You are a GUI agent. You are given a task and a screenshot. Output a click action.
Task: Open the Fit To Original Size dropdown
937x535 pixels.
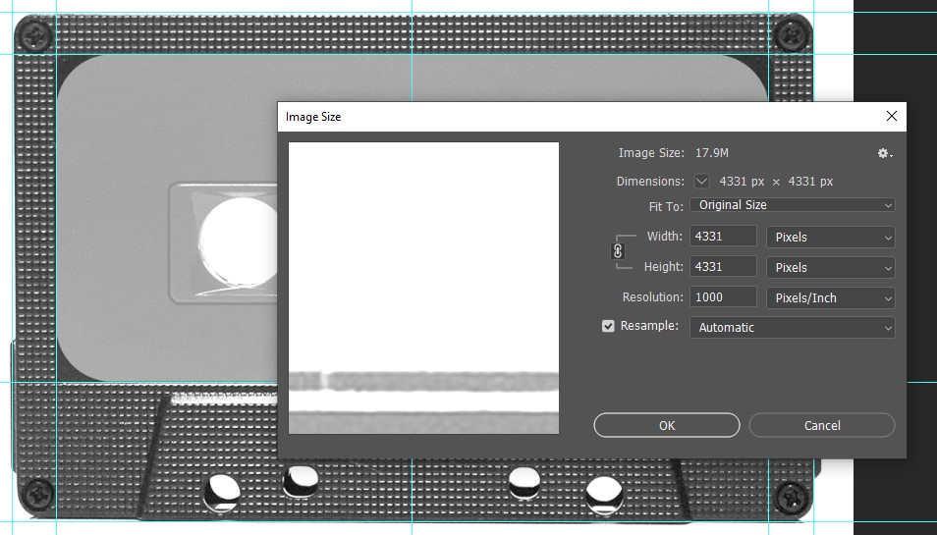click(792, 205)
